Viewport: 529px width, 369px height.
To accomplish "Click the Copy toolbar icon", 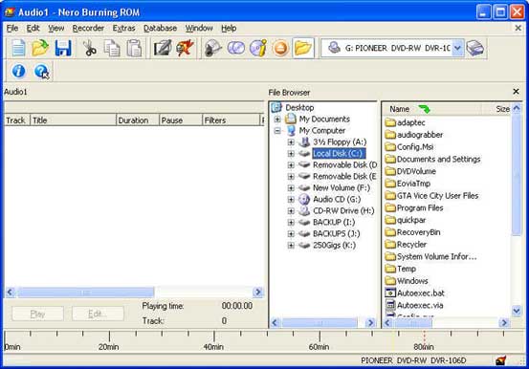I will [112, 48].
